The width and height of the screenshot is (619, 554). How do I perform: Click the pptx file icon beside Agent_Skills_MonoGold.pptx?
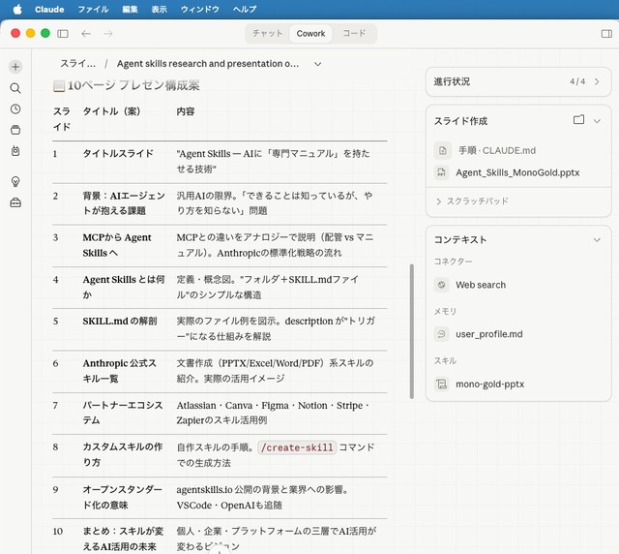pos(442,172)
